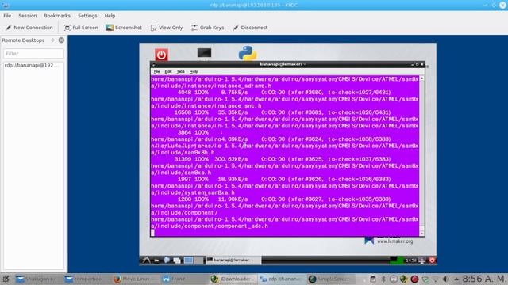508x285 pixels.
Task: Open the remote LXDE start menu
Action: 145,260
